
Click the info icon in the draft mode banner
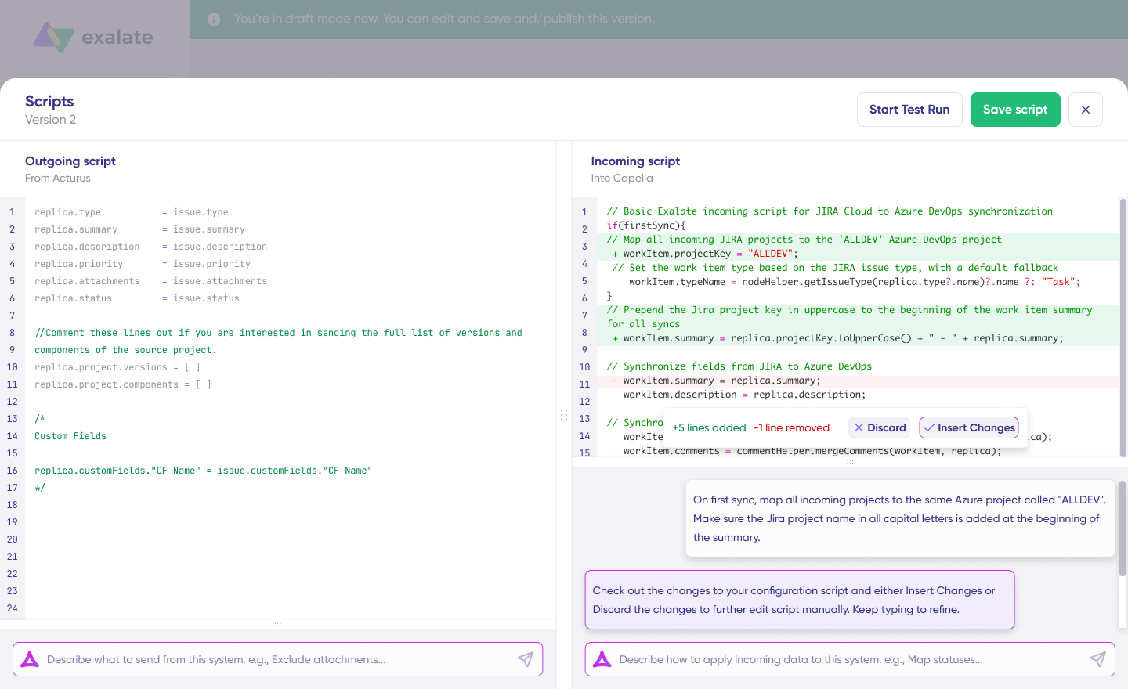coord(213,19)
